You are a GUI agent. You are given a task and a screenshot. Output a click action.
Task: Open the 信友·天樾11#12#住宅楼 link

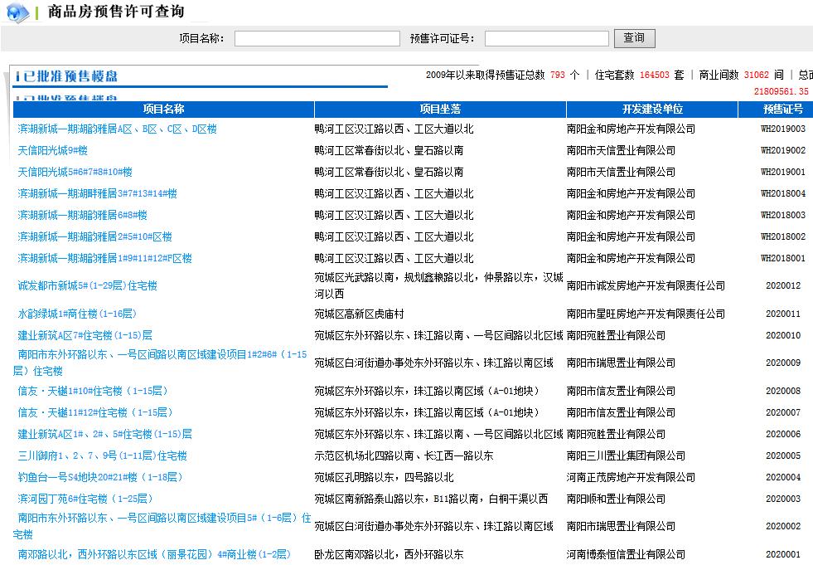(x=95, y=412)
